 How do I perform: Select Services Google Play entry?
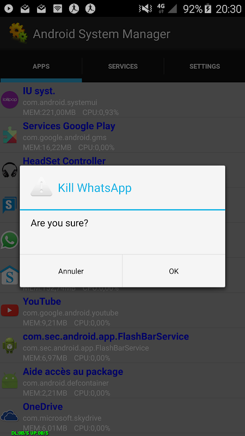coord(122,135)
